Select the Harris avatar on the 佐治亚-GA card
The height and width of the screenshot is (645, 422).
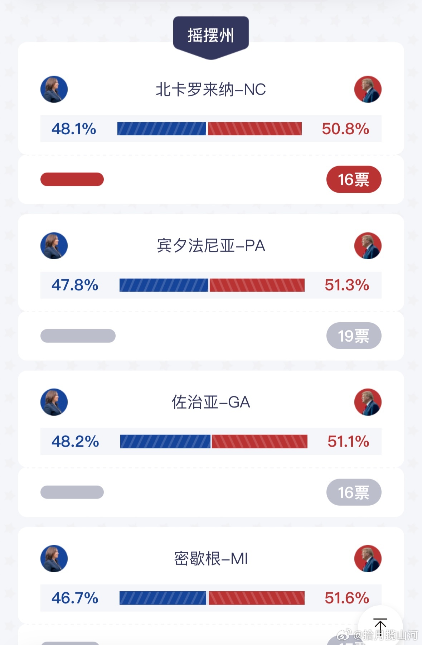pyautogui.click(x=54, y=402)
